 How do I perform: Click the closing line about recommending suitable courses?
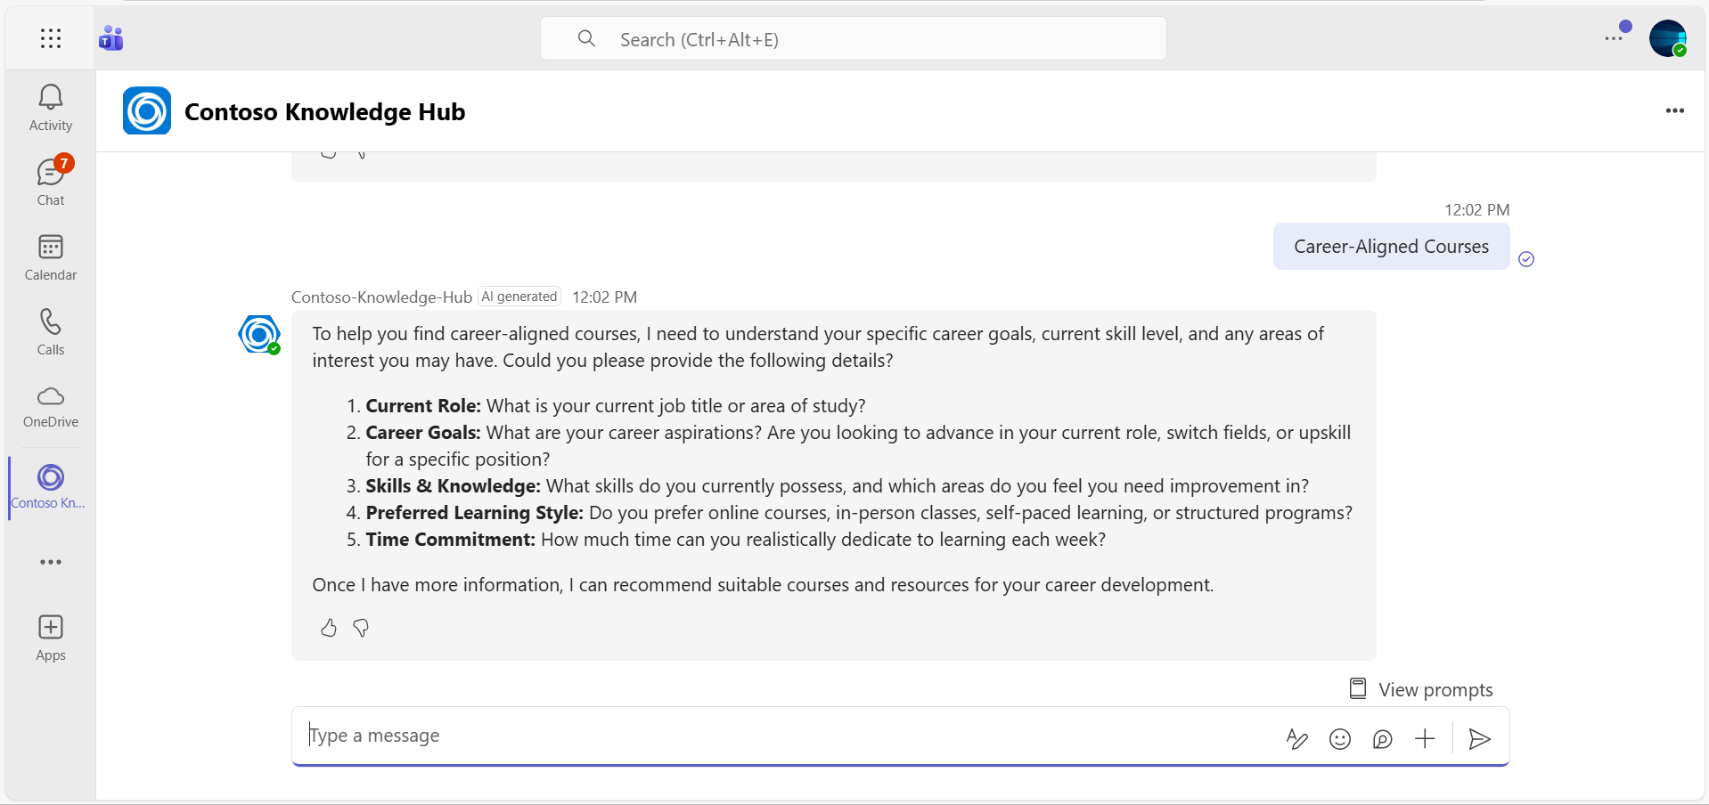pos(763,585)
